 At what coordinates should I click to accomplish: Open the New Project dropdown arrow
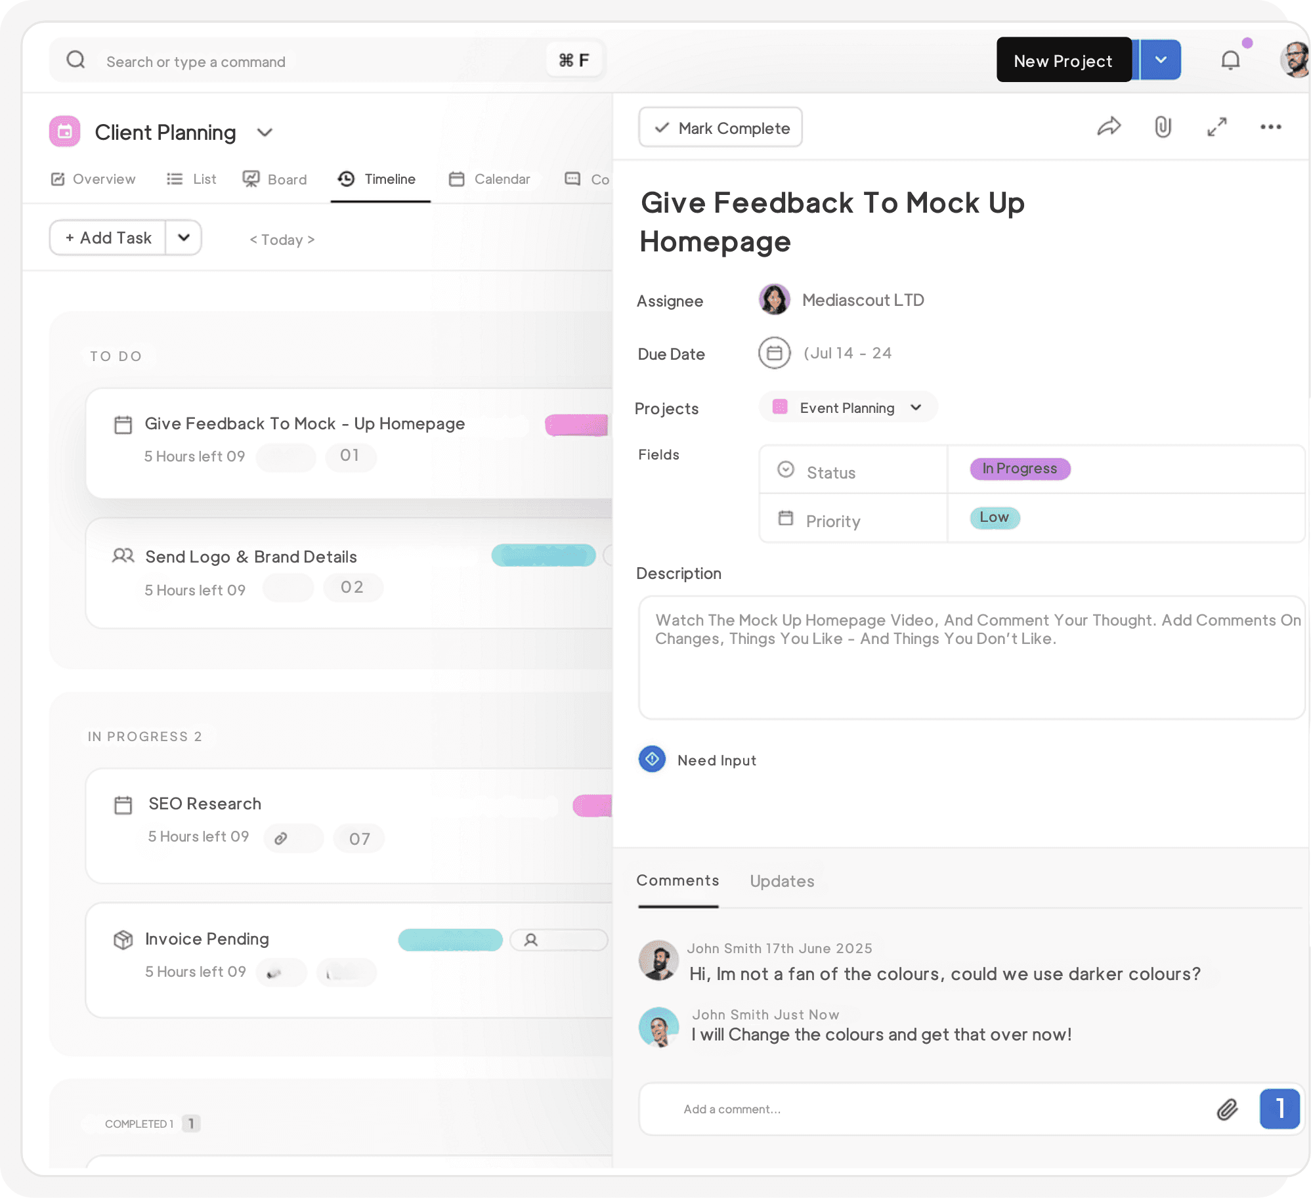[x=1161, y=60]
